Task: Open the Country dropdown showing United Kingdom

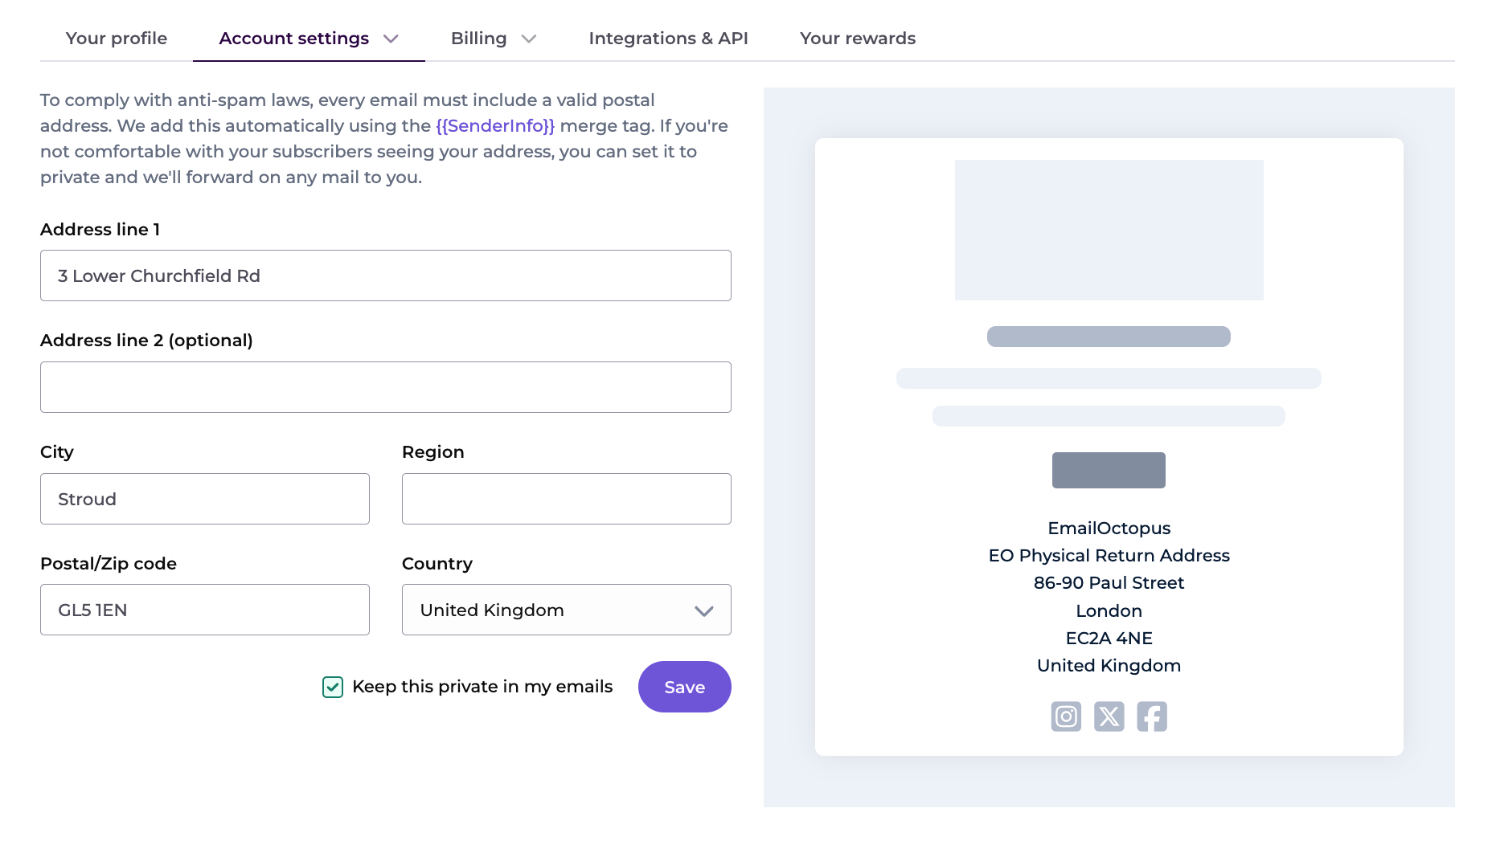Action: [565, 610]
